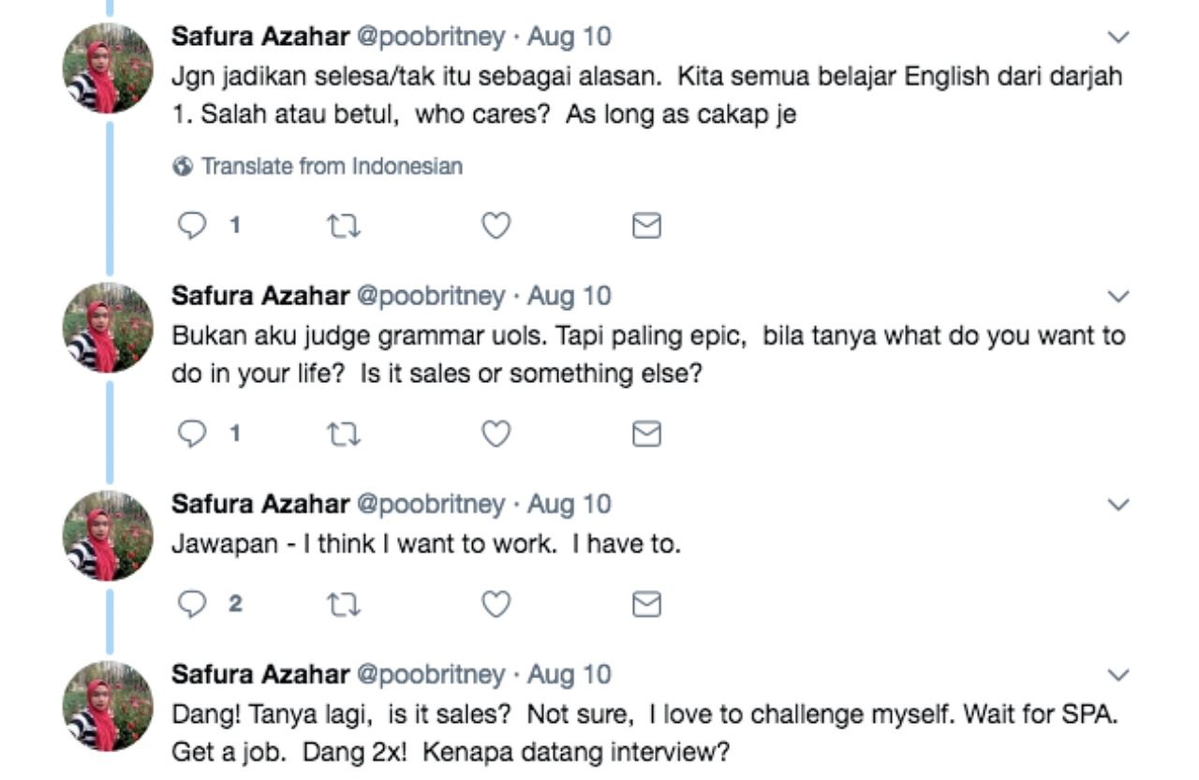
Task: Open the dropdown caret on the first tweet
Action: click(1117, 37)
